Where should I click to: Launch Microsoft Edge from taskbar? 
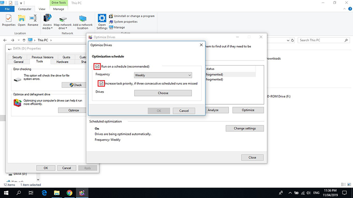click(x=44, y=193)
